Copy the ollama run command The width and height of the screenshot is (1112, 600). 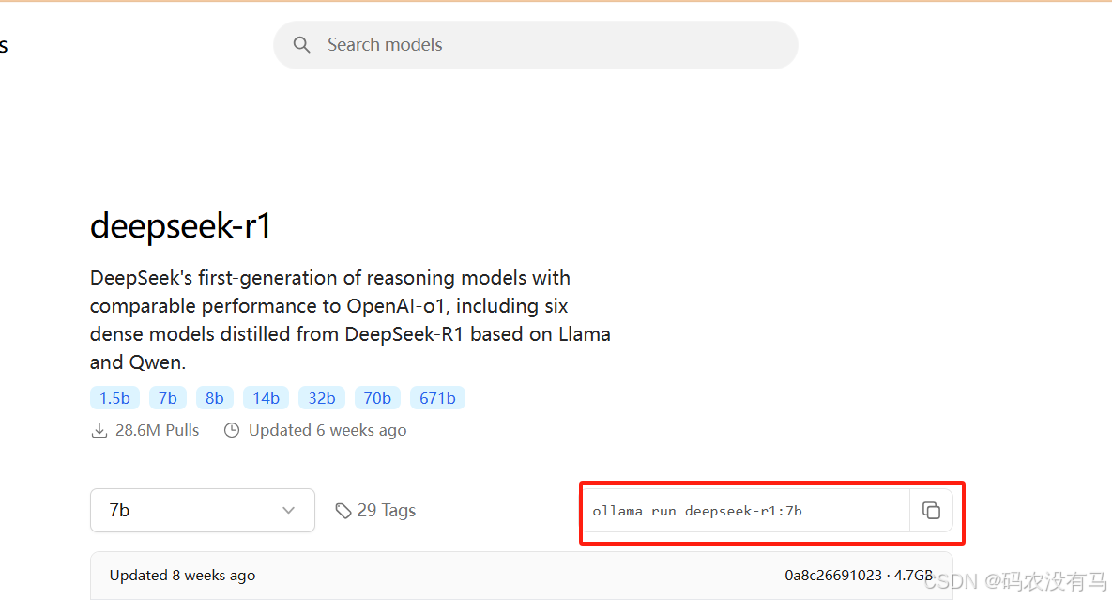[931, 510]
